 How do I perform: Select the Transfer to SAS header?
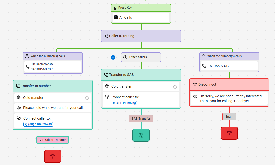point(141,75)
